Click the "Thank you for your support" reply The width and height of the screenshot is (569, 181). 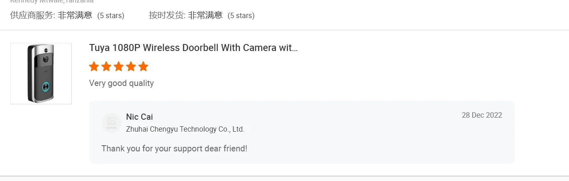174,149
